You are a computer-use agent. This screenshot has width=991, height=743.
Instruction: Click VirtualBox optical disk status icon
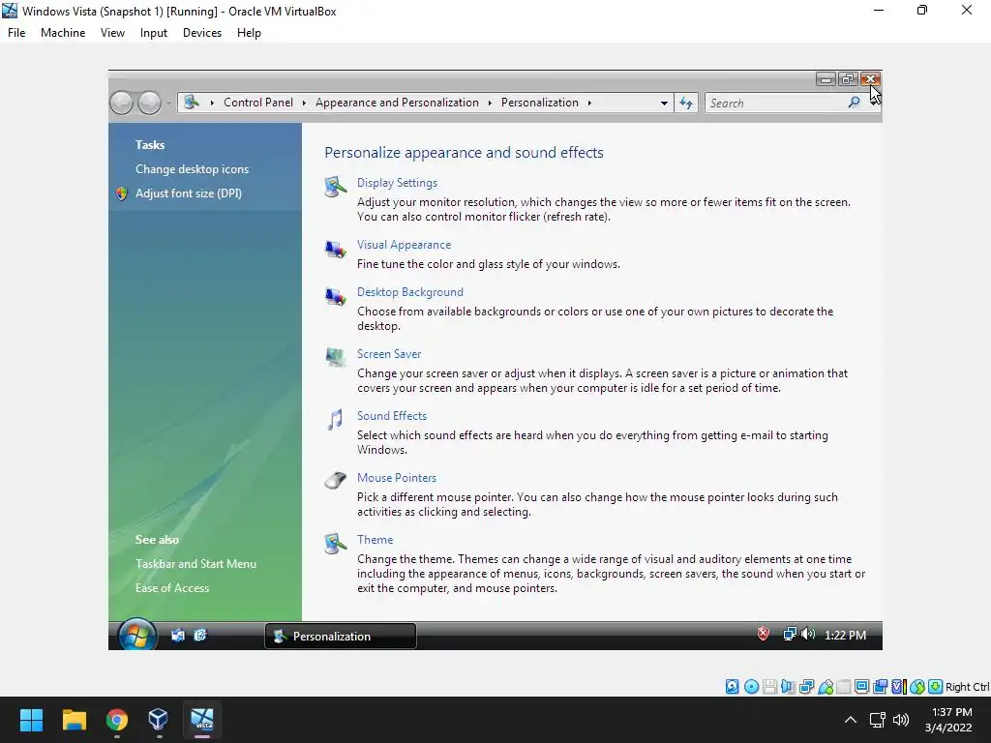(x=751, y=687)
